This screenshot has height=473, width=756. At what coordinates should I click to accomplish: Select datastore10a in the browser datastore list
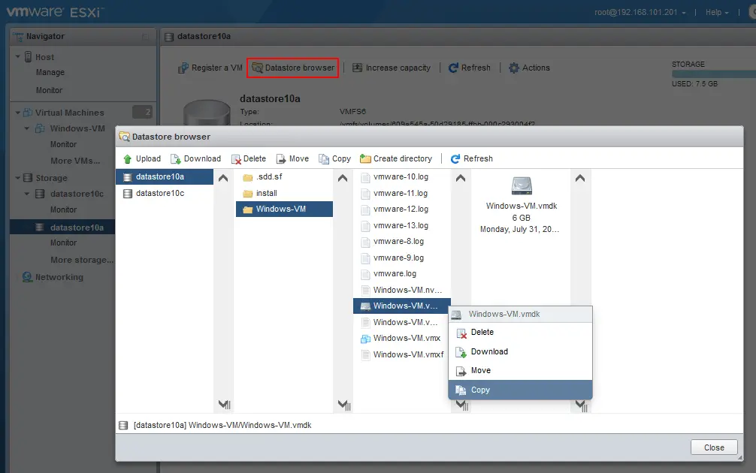coord(165,176)
